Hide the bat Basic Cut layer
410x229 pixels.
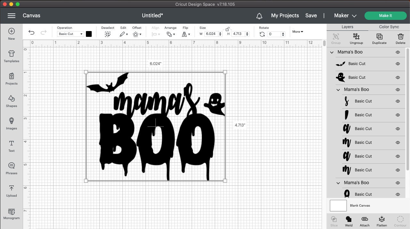coord(397,64)
